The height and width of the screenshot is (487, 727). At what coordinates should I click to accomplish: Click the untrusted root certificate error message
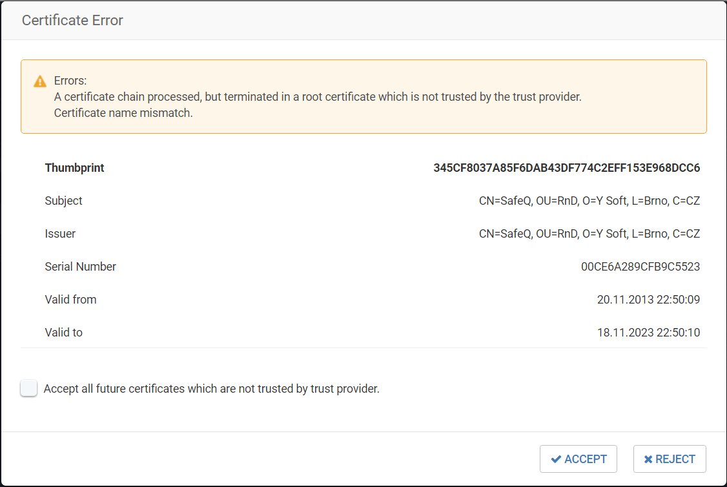pyautogui.click(x=318, y=97)
